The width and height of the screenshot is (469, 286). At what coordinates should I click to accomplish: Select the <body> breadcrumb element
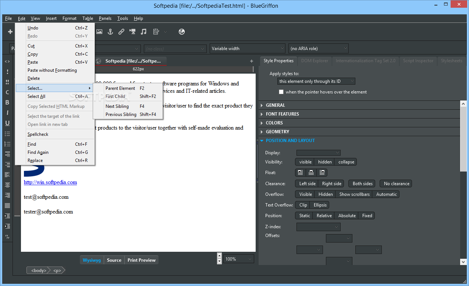tap(38, 271)
